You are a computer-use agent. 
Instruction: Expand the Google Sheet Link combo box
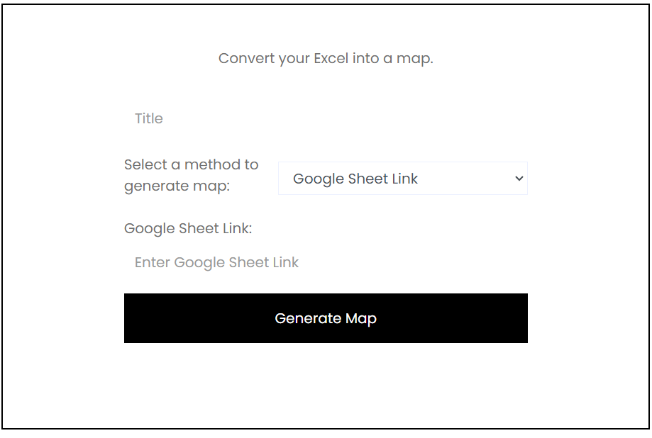[x=402, y=179]
